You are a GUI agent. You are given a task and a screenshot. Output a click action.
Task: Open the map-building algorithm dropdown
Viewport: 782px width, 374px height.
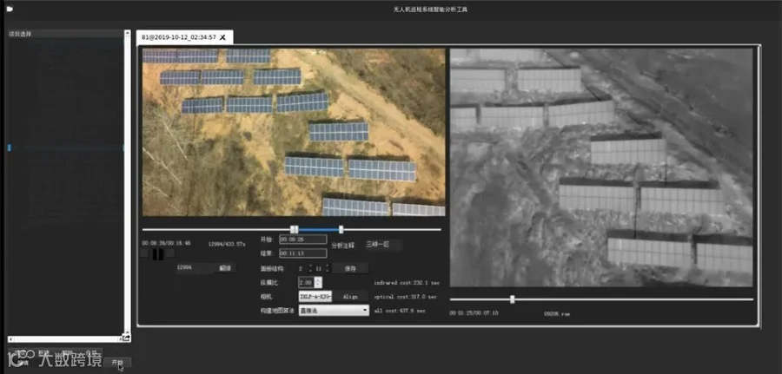pyautogui.click(x=334, y=311)
